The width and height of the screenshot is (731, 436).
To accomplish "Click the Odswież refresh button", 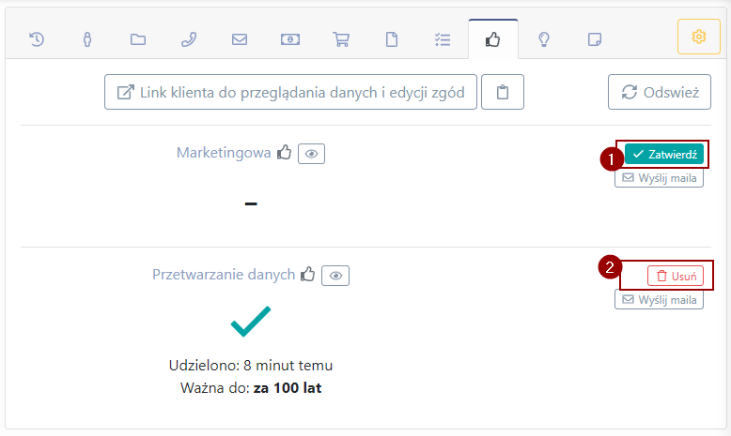I will coord(660,92).
